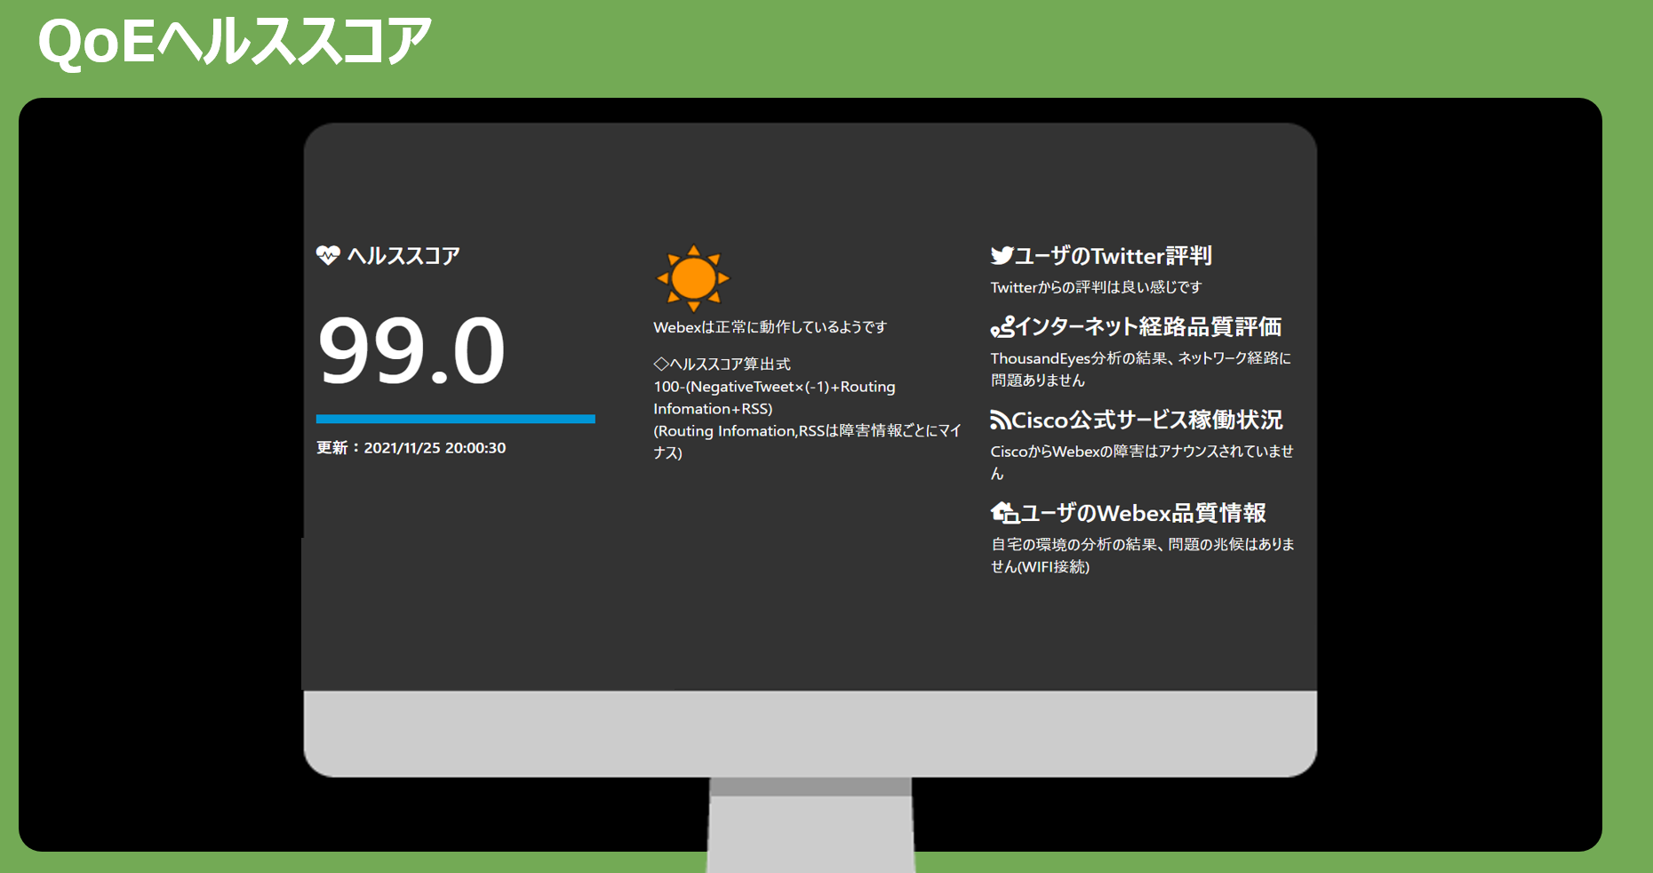Click the route icon beside インターネット経路品質評価

click(x=1002, y=327)
